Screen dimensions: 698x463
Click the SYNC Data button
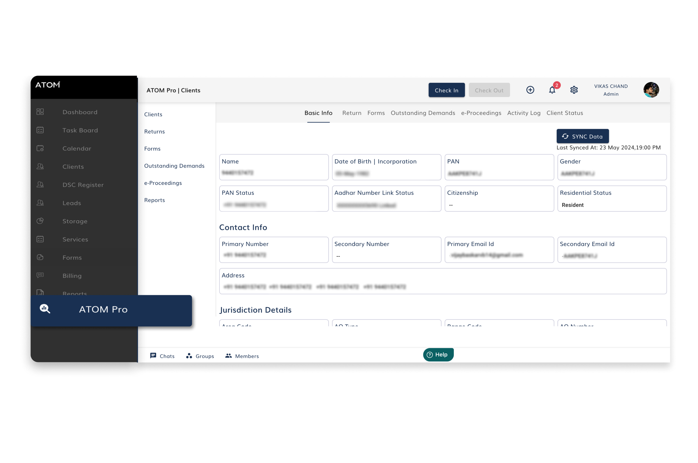[583, 136]
